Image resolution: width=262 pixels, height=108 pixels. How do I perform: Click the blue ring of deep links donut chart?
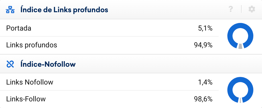click(240, 26)
